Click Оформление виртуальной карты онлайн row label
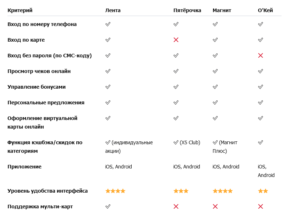This screenshot has height=219, width=284. pos(42,122)
